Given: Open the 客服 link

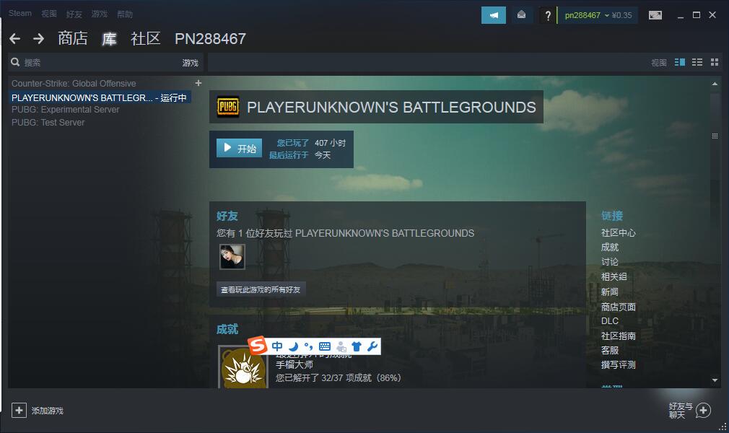Looking at the screenshot, I should click(609, 350).
